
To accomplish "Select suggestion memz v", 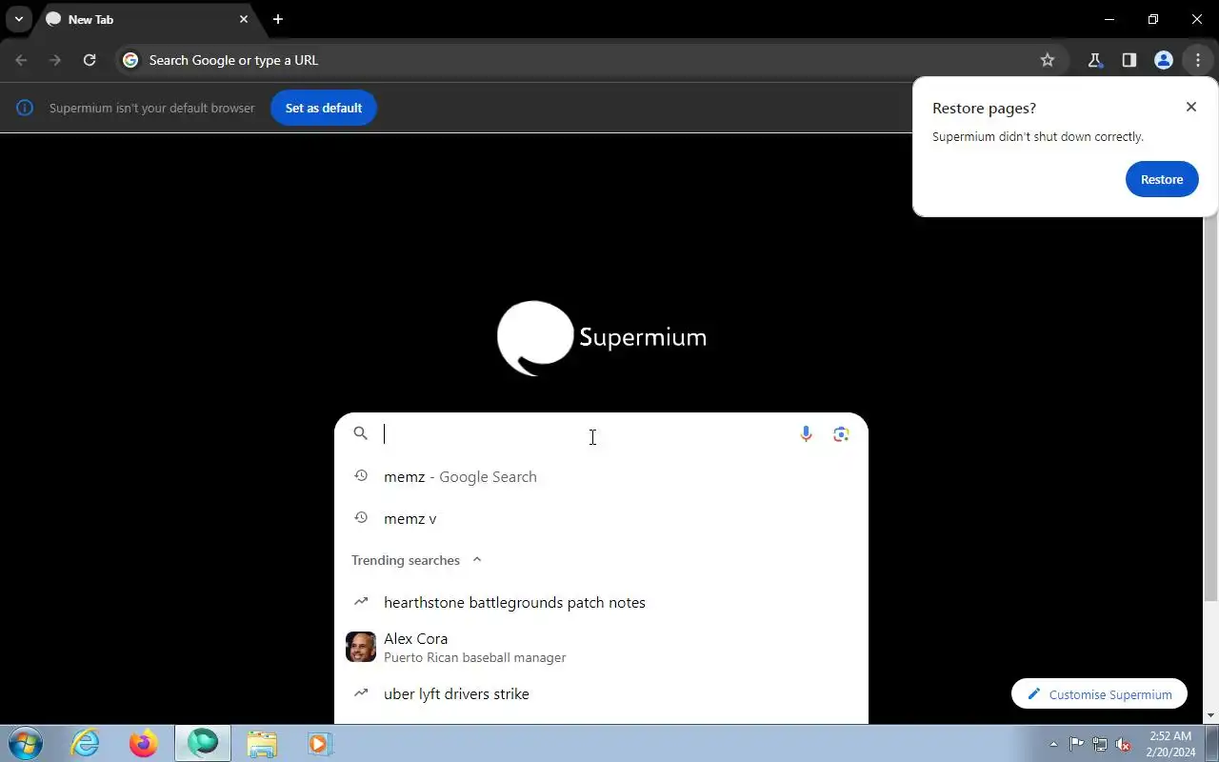I will click(x=601, y=518).
